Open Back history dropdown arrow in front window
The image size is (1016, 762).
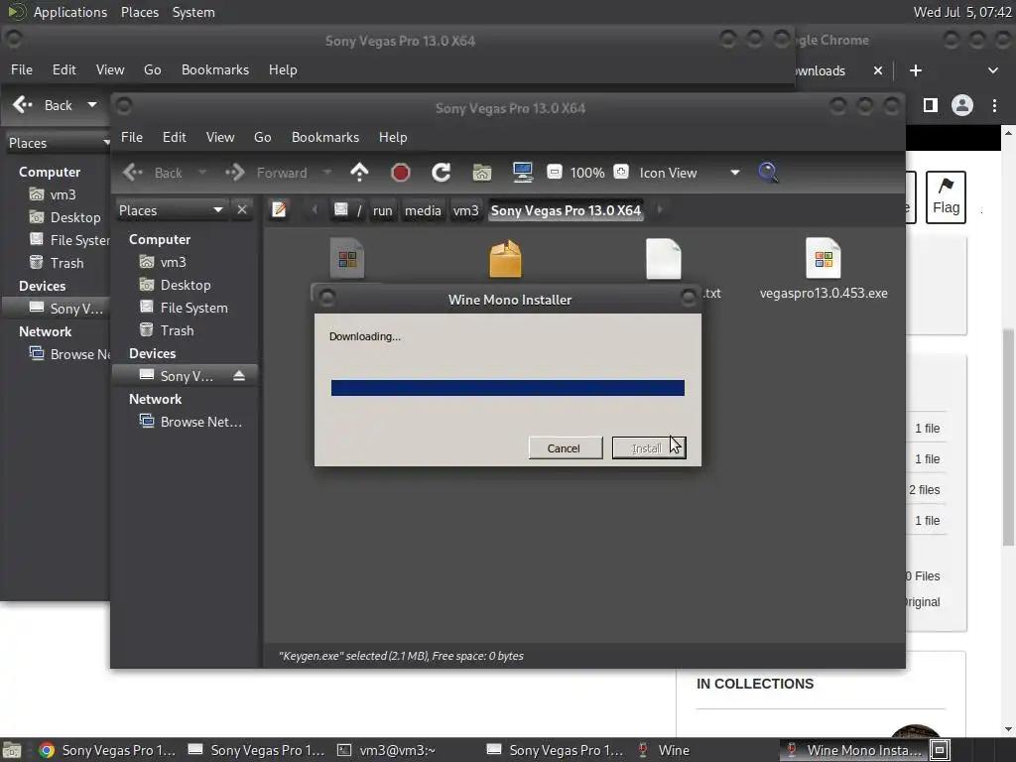click(202, 173)
